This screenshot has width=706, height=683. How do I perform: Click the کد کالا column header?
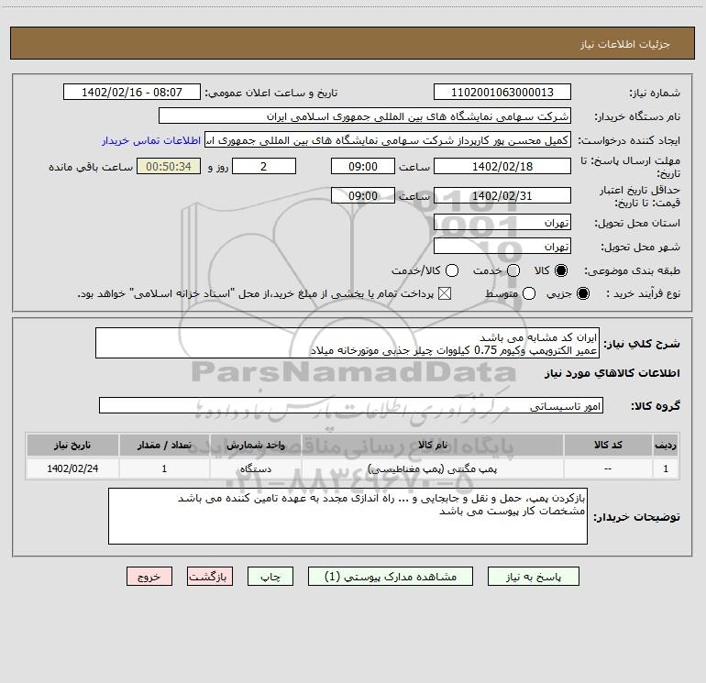click(608, 445)
